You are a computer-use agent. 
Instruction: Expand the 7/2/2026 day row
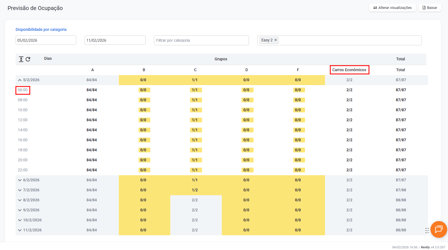[20, 190]
